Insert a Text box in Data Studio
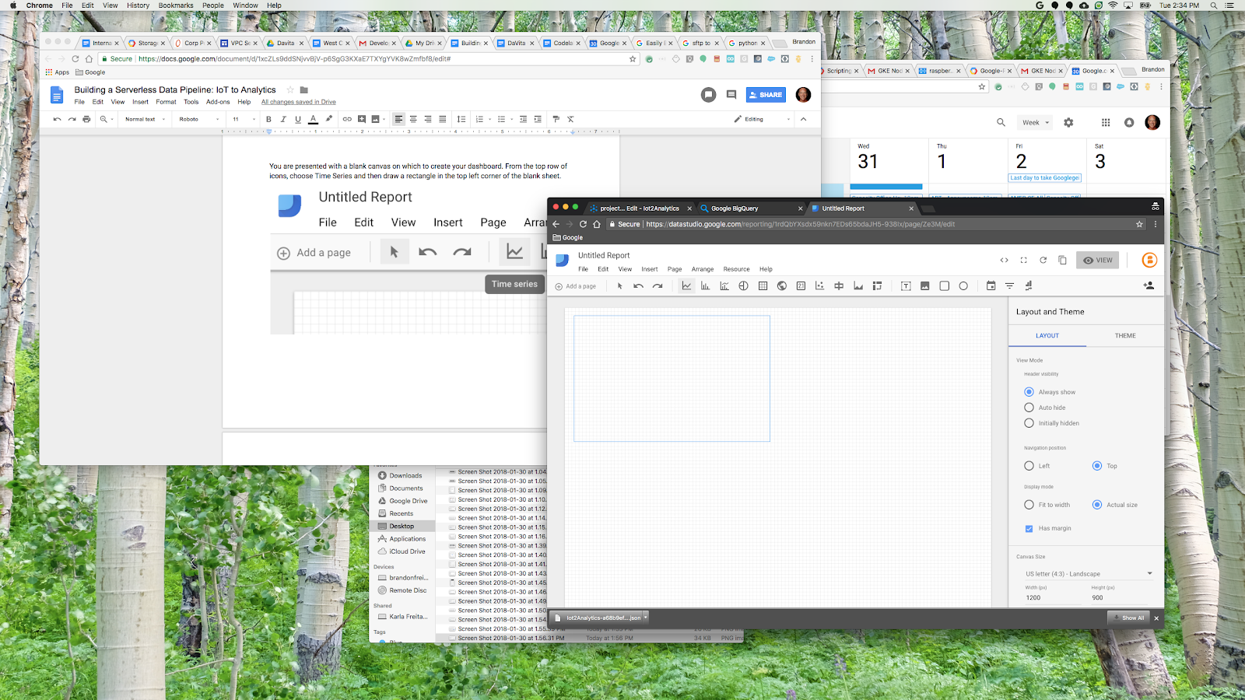The image size is (1245, 700). [906, 286]
